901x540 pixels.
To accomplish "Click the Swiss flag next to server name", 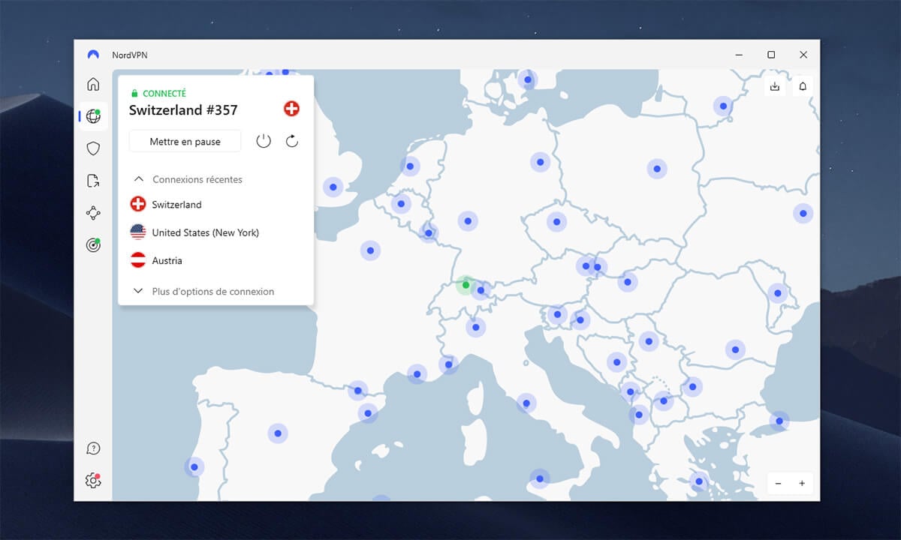I will (291, 109).
